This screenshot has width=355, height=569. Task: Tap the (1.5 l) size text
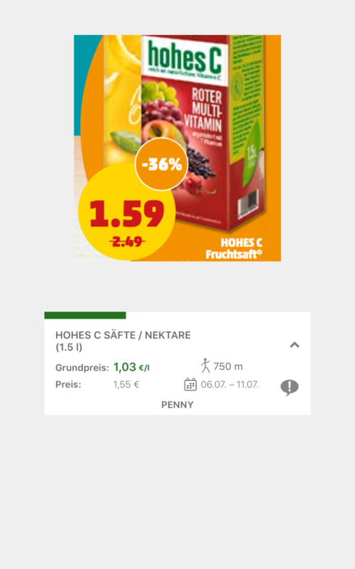(69, 347)
